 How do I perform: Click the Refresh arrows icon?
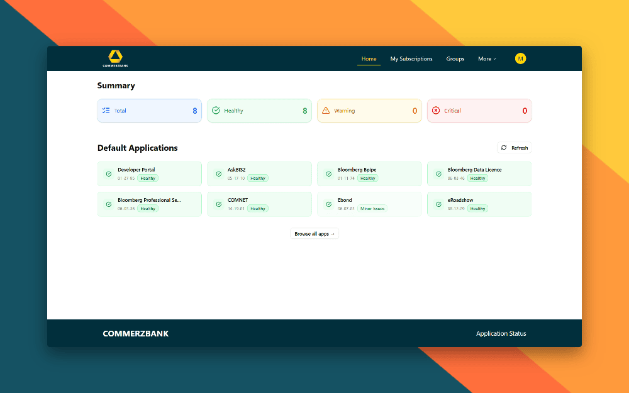[x=504, y=148]
